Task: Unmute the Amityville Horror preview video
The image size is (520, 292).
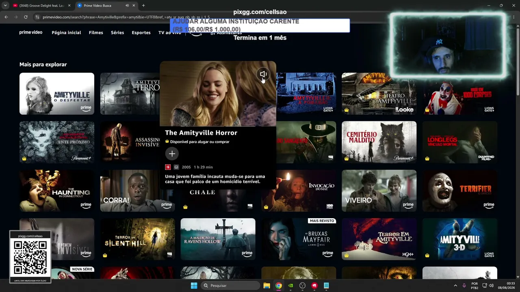Action: click(x=263, y=74)
